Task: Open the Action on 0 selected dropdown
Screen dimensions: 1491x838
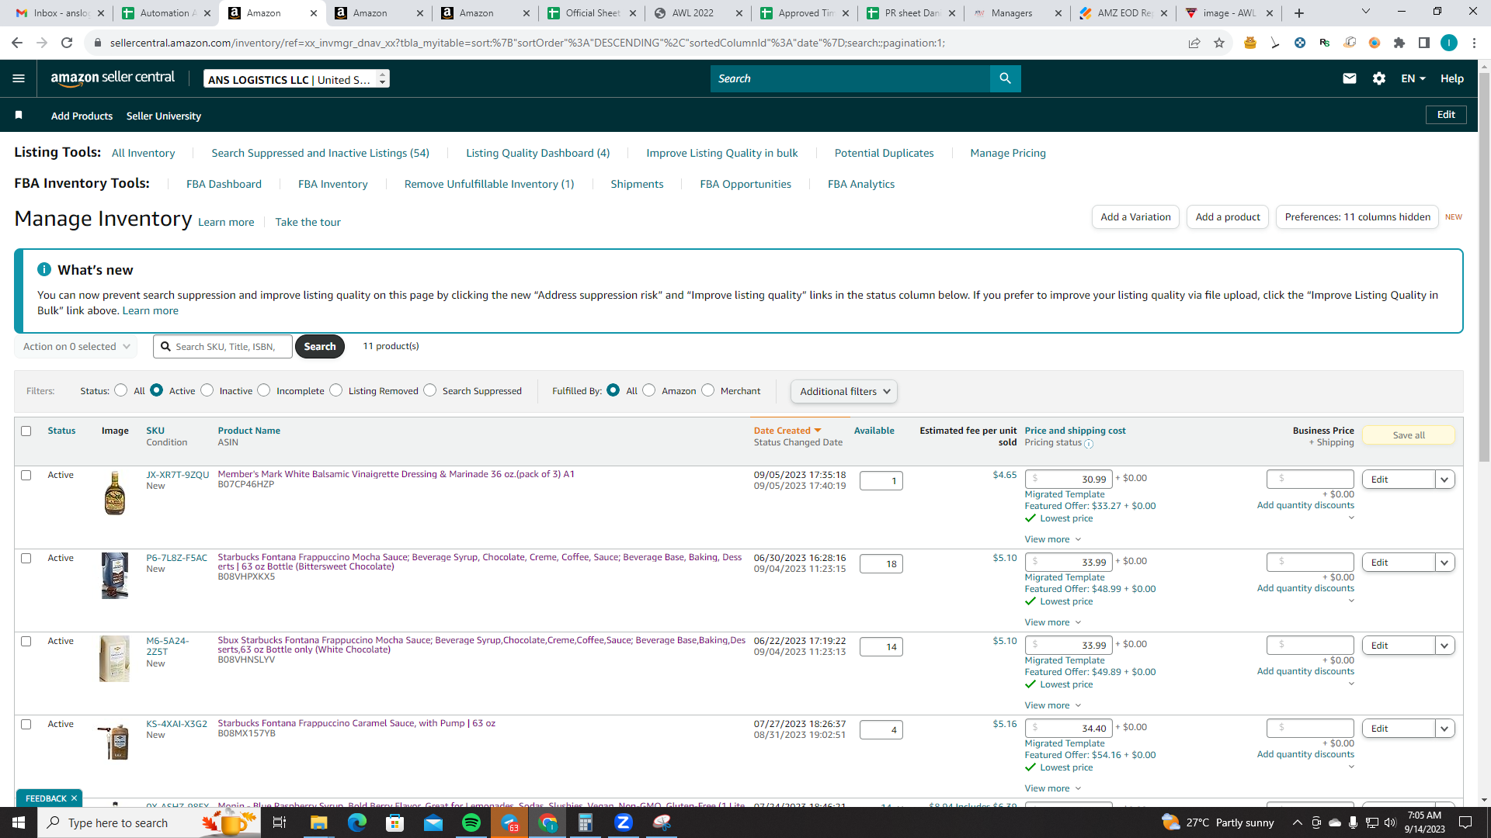Action: [x=76, y=347]
